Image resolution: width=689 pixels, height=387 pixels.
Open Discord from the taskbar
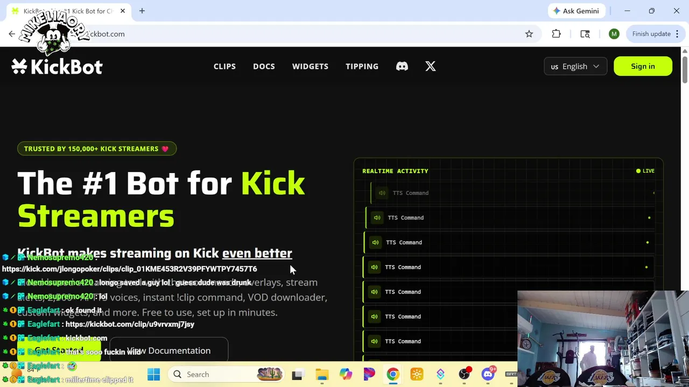(488, 374)
